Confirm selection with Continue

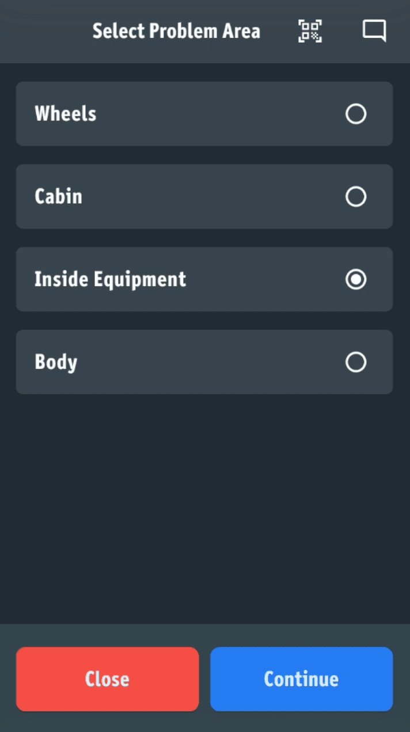[x=301, y=679]
